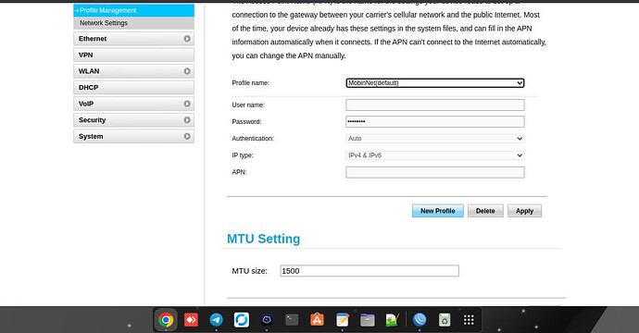Launch AnyDesk from the dock
The width and height of the screenshot is (639, 333).
[x=191, y=320]
